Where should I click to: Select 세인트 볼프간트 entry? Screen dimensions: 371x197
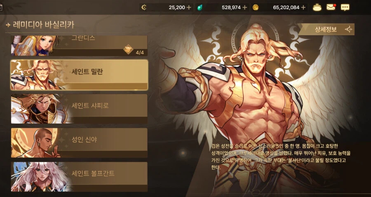[79, 177]
